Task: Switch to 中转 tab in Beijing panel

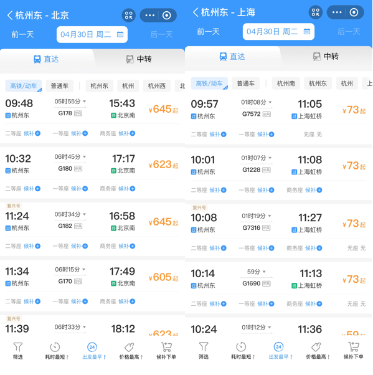Action: [x=139, y=59]
